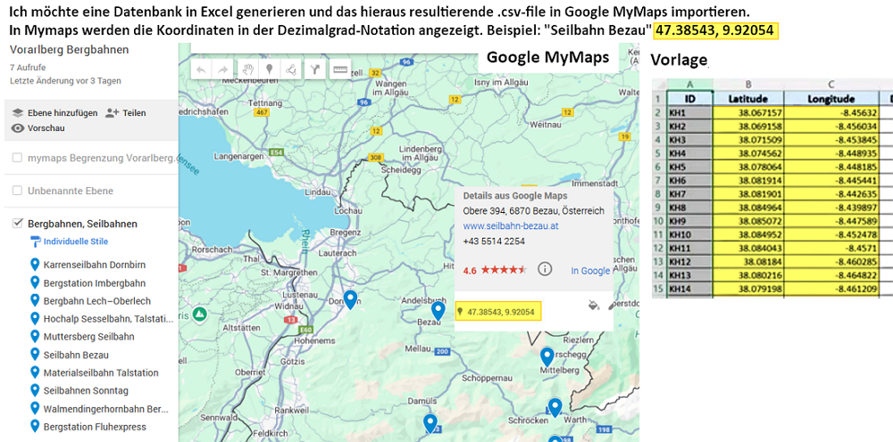The width and height of the screenshot is (893, 442).
Task: Select Excel row 10 header
Action: click(660, 221)
